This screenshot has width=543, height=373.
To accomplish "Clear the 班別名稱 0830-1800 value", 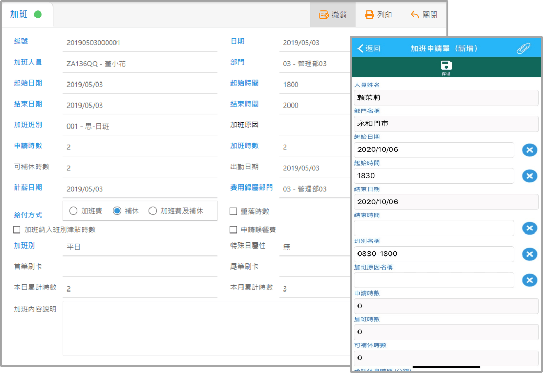I will 529,254.
